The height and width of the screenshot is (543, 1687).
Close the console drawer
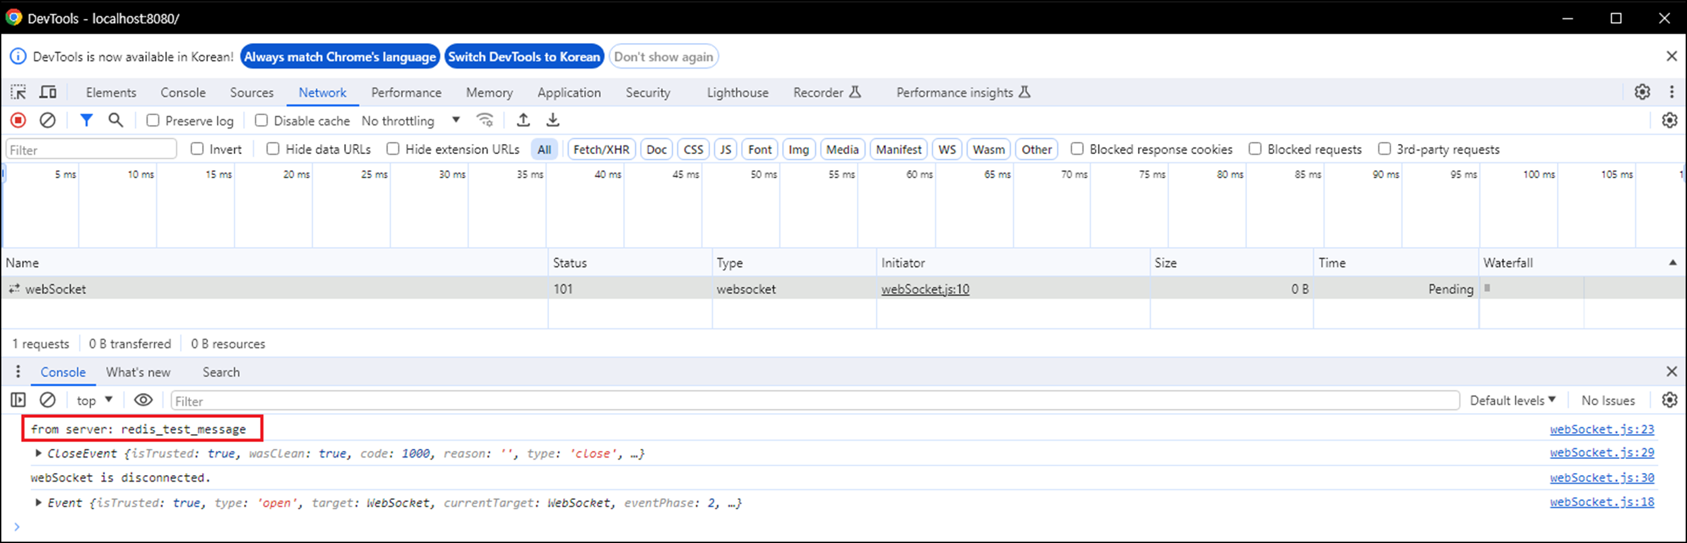(x=1672, y=371)
